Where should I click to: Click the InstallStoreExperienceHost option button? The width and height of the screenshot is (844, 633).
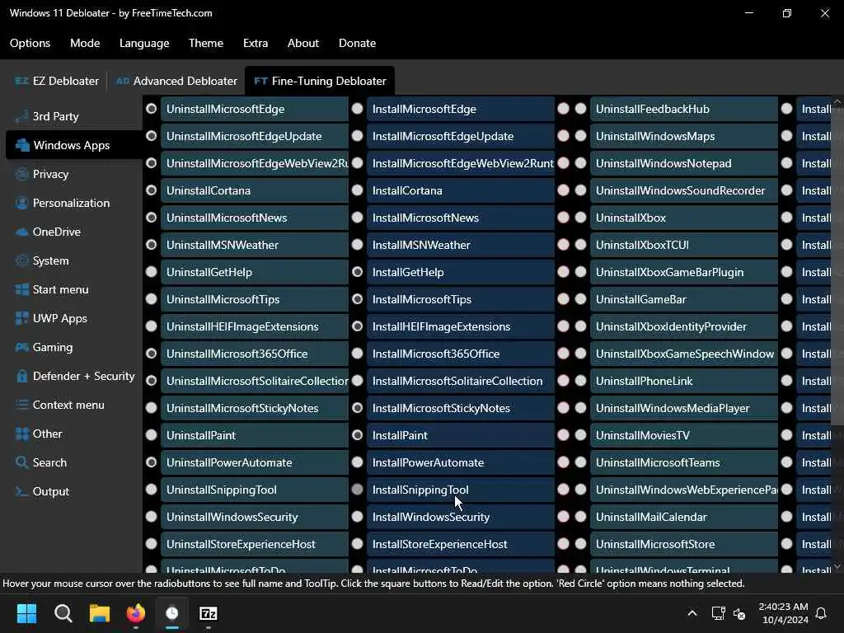tap(461, 544)
